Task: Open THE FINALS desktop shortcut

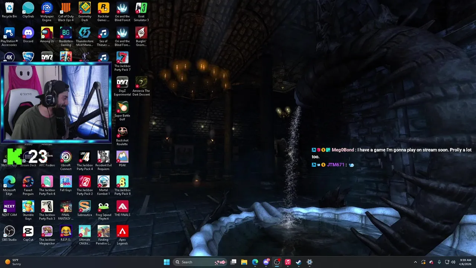Action: [x=122, y=209]
